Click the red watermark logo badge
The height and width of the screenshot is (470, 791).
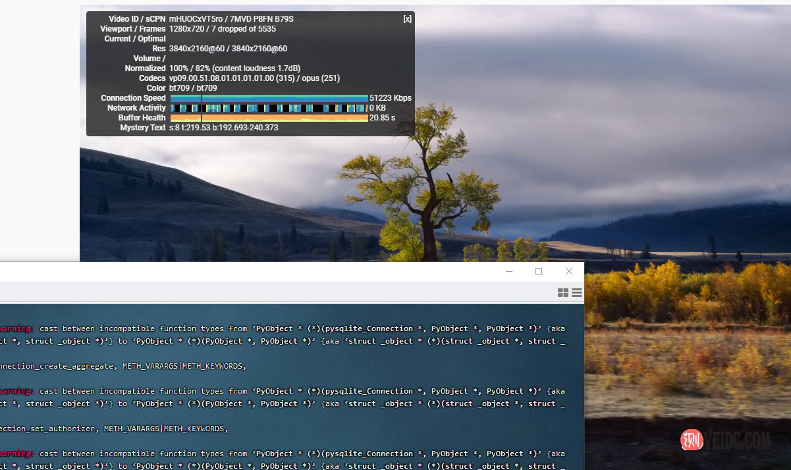[692, 440]
